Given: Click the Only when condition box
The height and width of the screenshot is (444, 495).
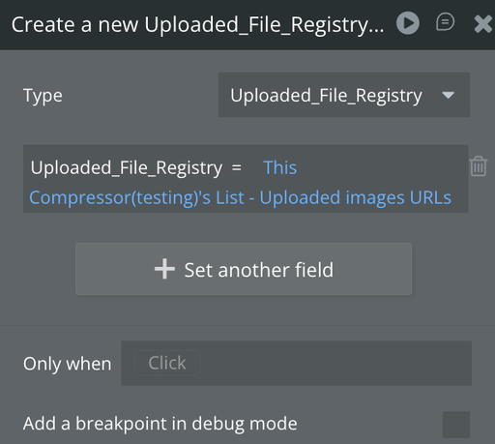Looking at the screenshot, I should (296, 363).
